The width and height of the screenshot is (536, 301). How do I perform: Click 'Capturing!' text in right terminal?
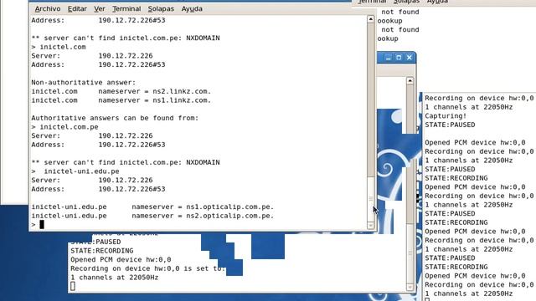point(446,116)
